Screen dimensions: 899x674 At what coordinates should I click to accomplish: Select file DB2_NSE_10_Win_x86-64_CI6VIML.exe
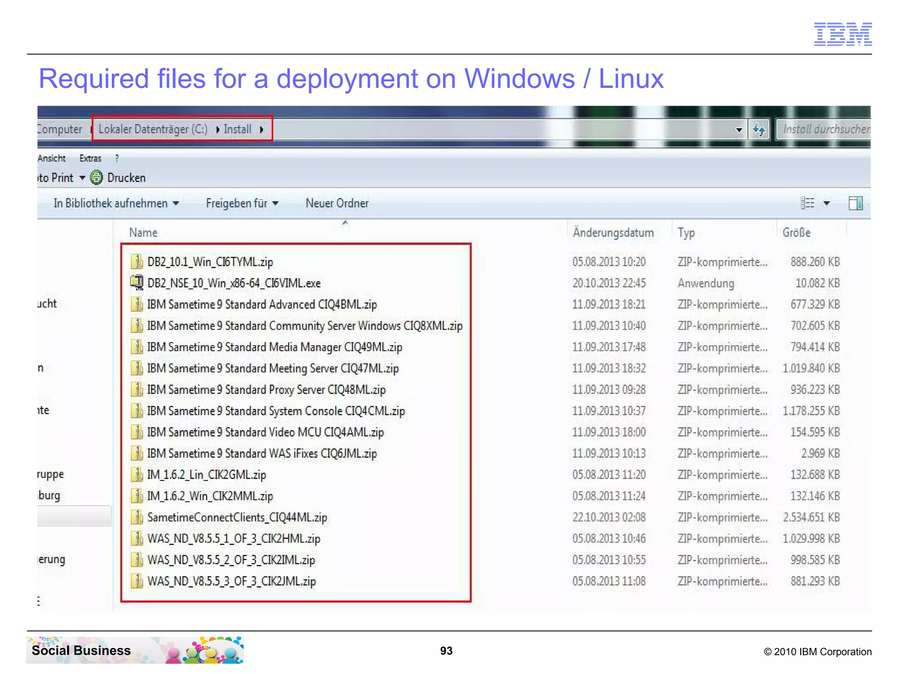click(x=234, y=283)
